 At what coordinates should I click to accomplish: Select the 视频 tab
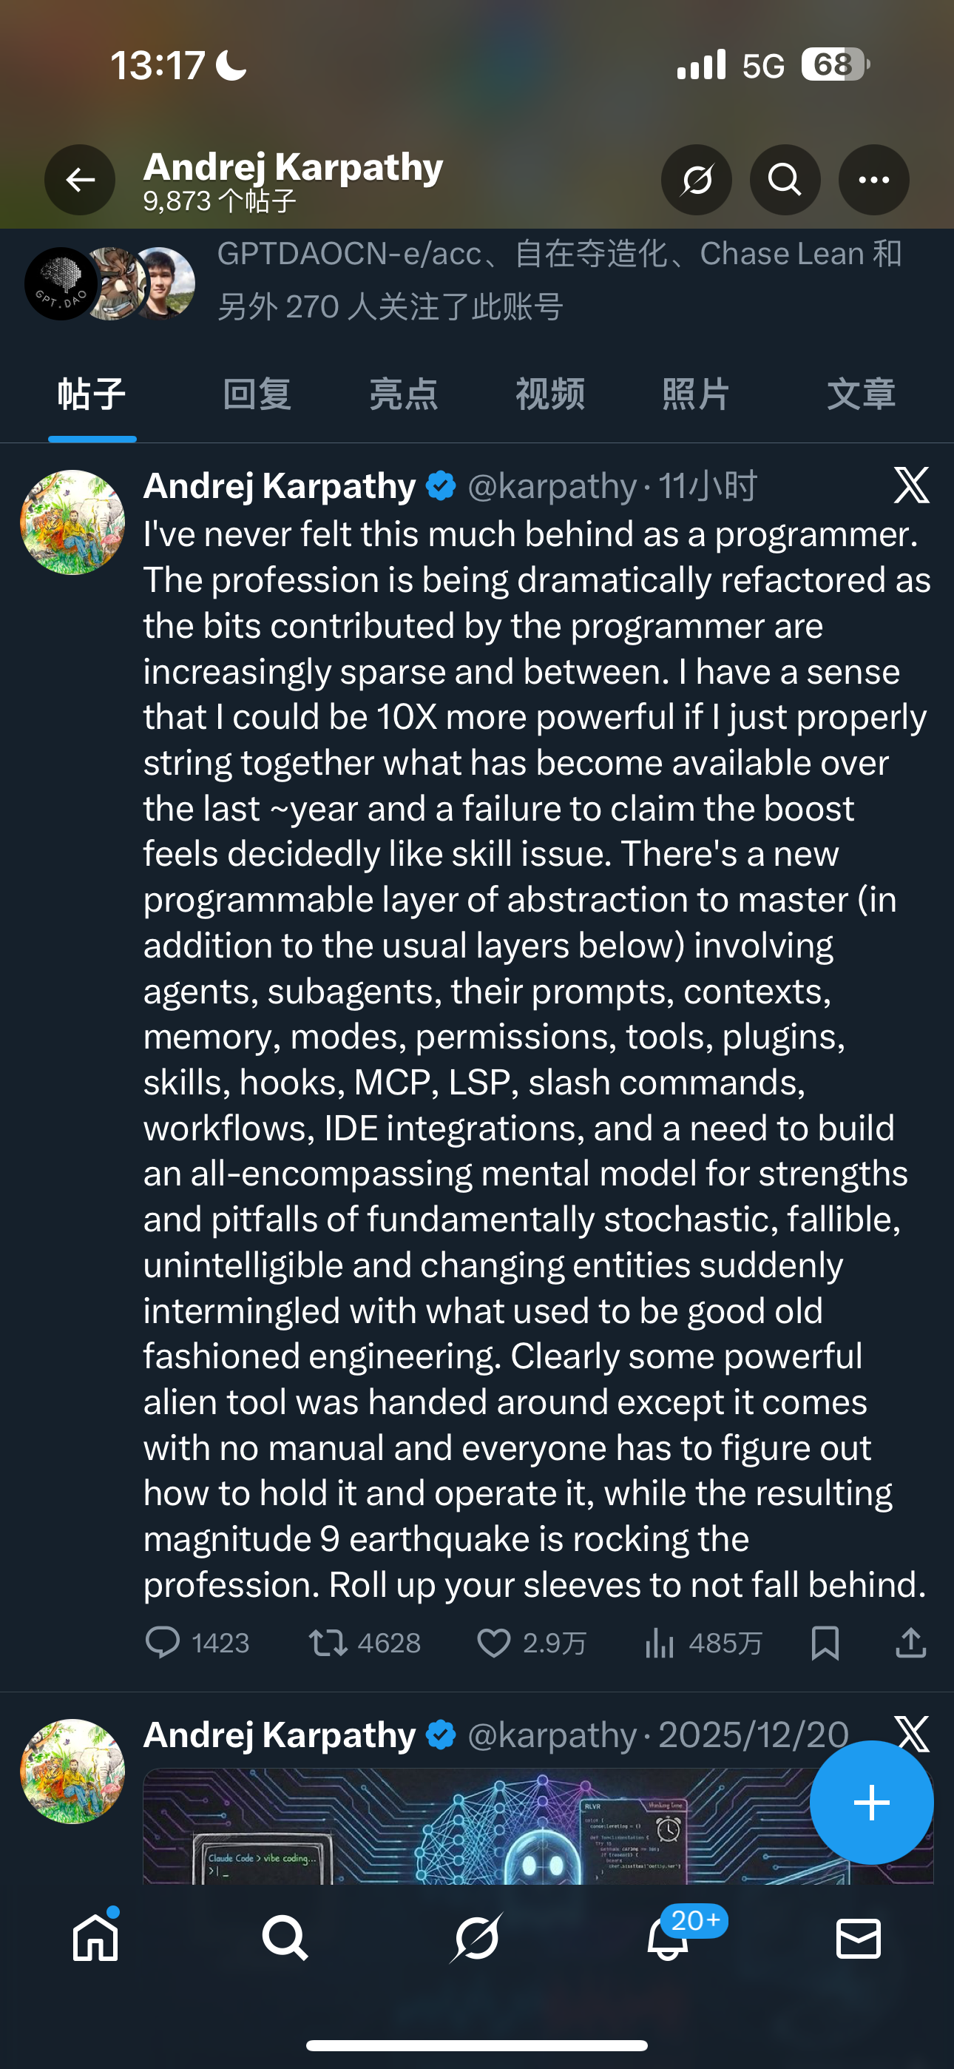[550, 394]
